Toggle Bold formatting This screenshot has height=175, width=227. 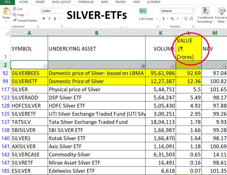click(43, 18)
